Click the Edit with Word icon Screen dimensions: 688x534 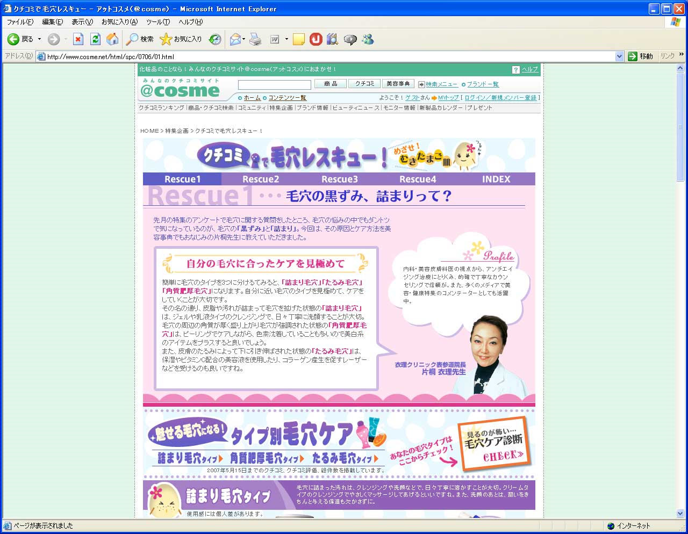point(275,39)
